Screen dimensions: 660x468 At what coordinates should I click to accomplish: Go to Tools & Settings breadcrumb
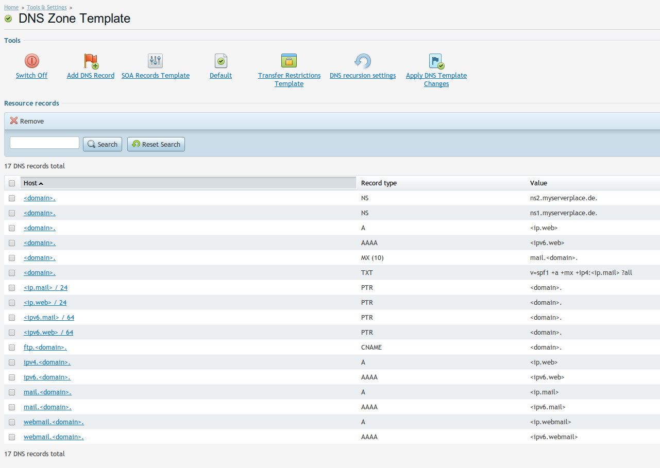(46, 7)
